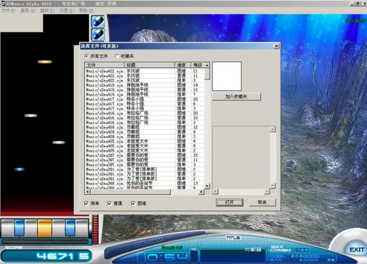Select the 老鼠爱大米 row with level 8
The width and height of the screenshot is (367, 264).
(x=145, y=141)
